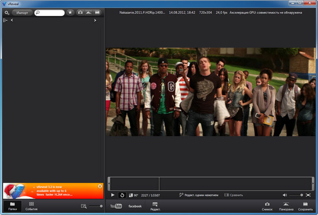Share the video to YouTube
Image resolution: width=318 pixels, height=215 pixels.
(116, 206)
